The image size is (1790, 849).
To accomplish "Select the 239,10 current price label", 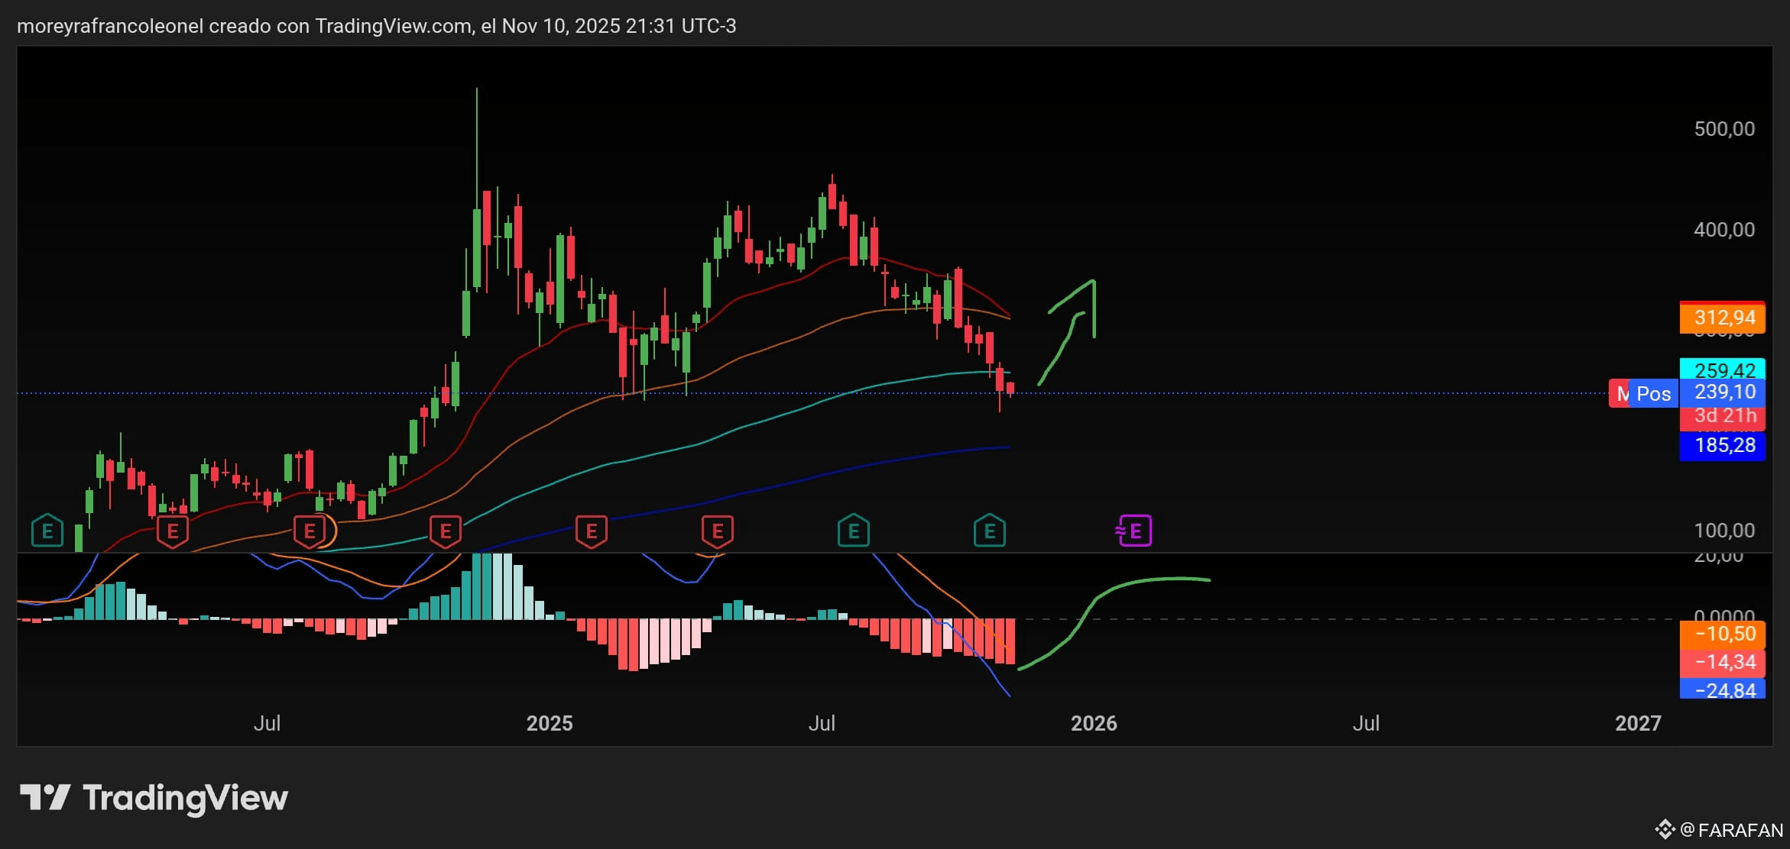I will [x=1723, y=392].
